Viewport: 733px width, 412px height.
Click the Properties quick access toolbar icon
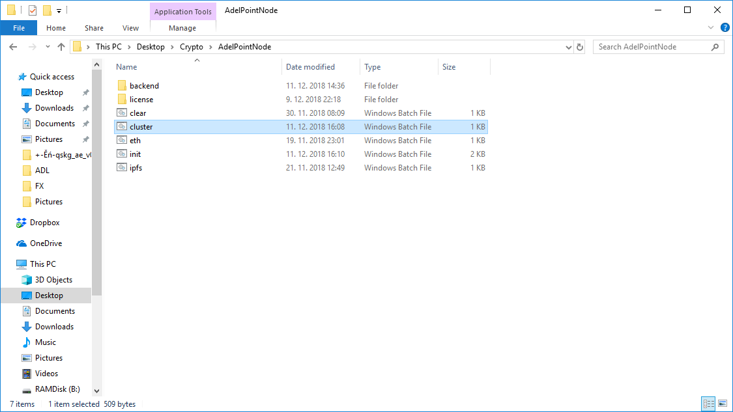tap(33, 10)
